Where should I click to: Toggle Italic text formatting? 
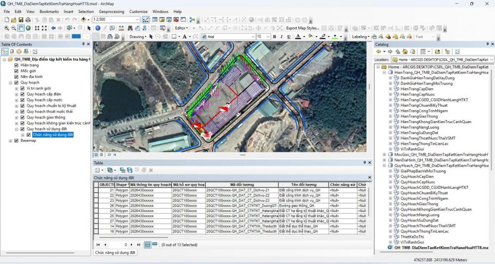[x=282, y=37]
